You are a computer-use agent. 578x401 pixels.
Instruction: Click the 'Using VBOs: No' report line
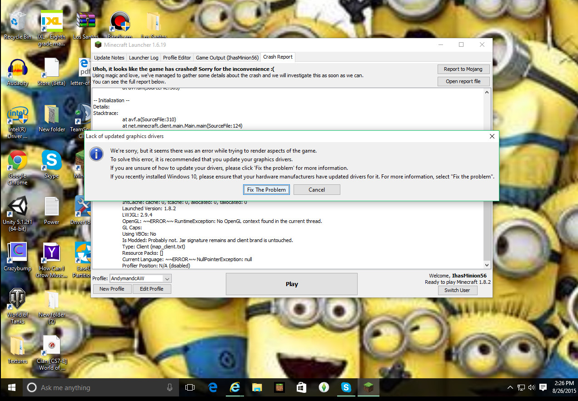coord(139,234)
